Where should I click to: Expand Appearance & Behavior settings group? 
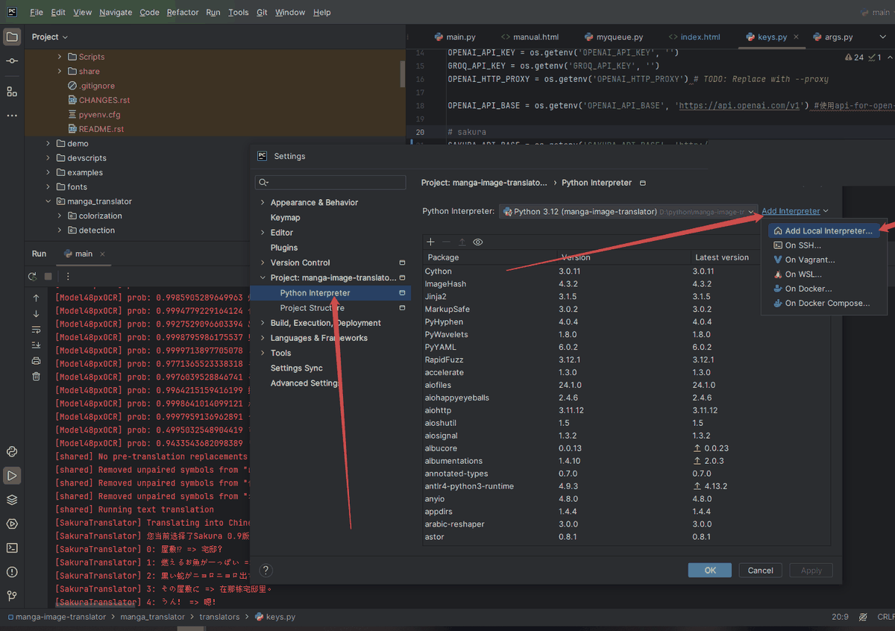coord(262,202)
